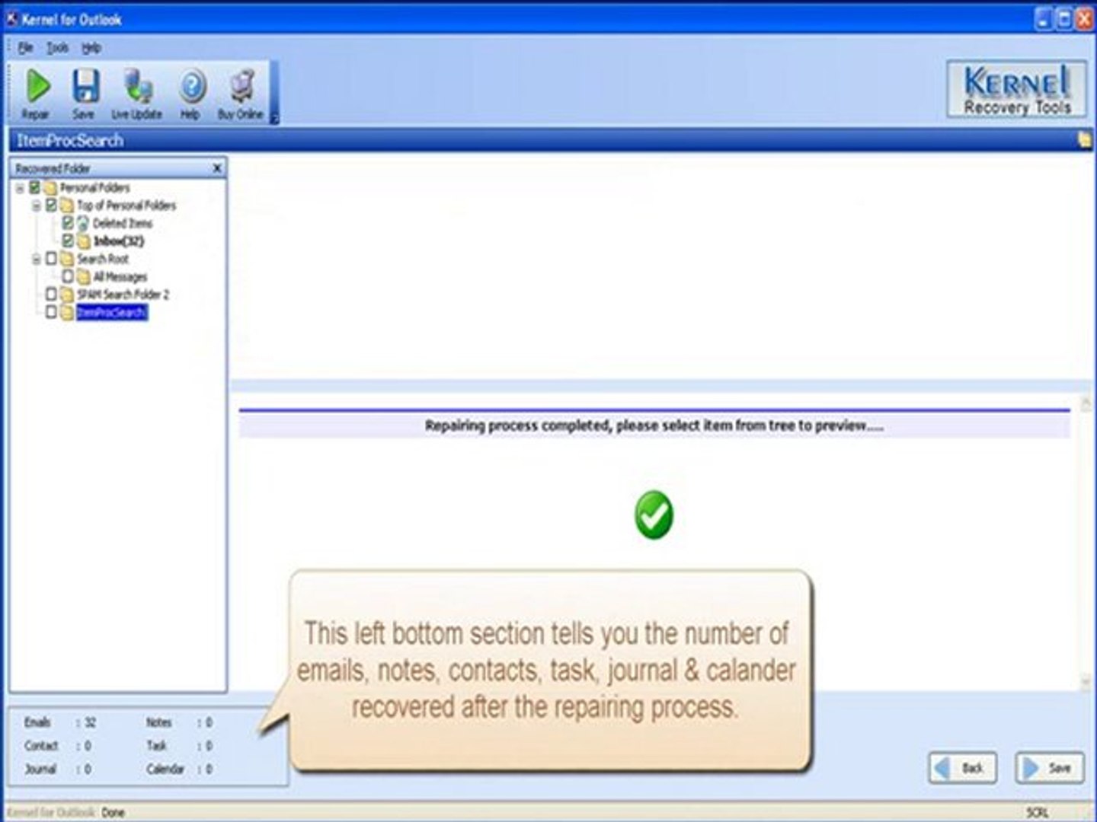The height and width of the screenshot is (822, 1097).
Task: Open the Help menu
Action: coord(91,48)
